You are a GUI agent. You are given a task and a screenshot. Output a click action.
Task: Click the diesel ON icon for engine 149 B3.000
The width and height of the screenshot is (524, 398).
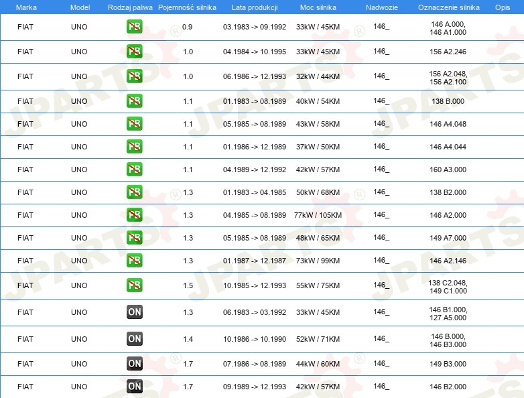(134, 364)
